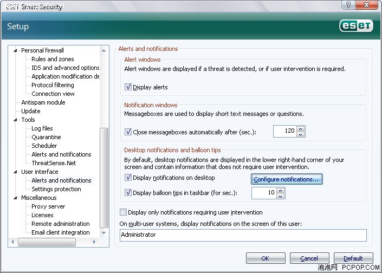Select Update in setup tree
The width and height of the screenshot is (382, 273).
31,111
